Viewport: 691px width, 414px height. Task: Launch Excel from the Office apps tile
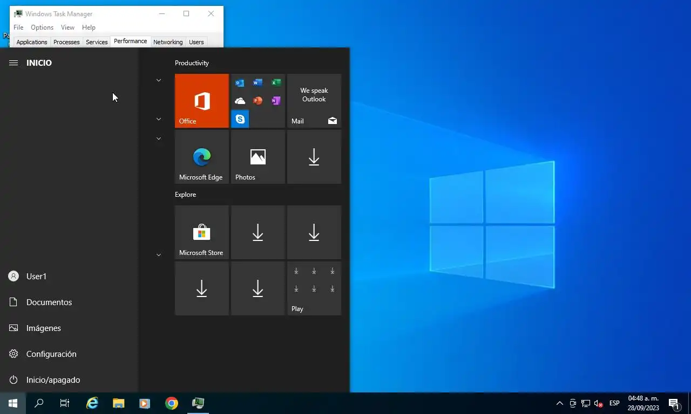tap(276, 83)
